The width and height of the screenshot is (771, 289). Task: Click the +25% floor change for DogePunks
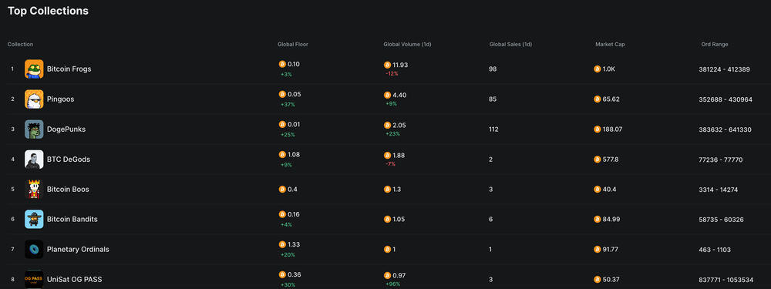tap(288, 135)
